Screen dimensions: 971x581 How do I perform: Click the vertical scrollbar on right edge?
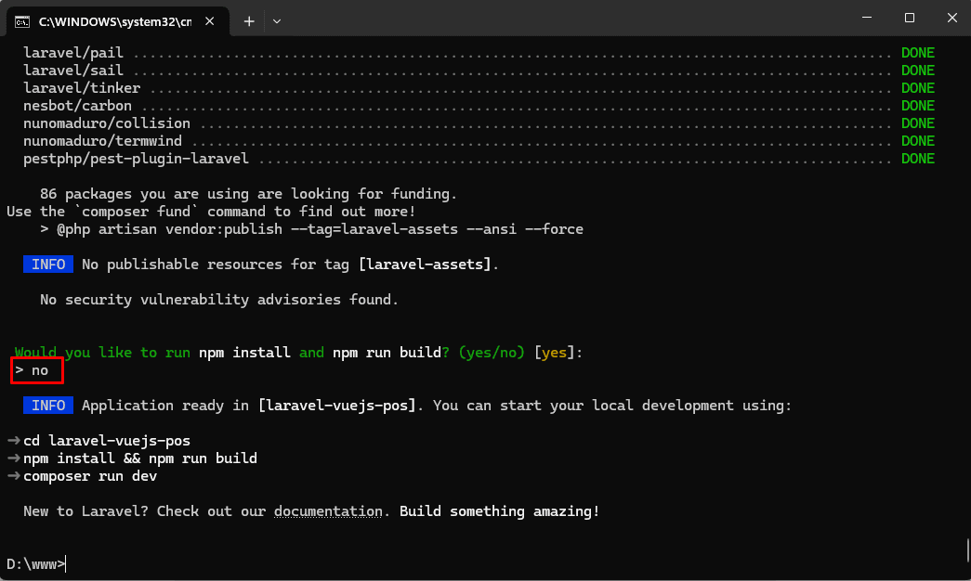[x=966, y=548]
